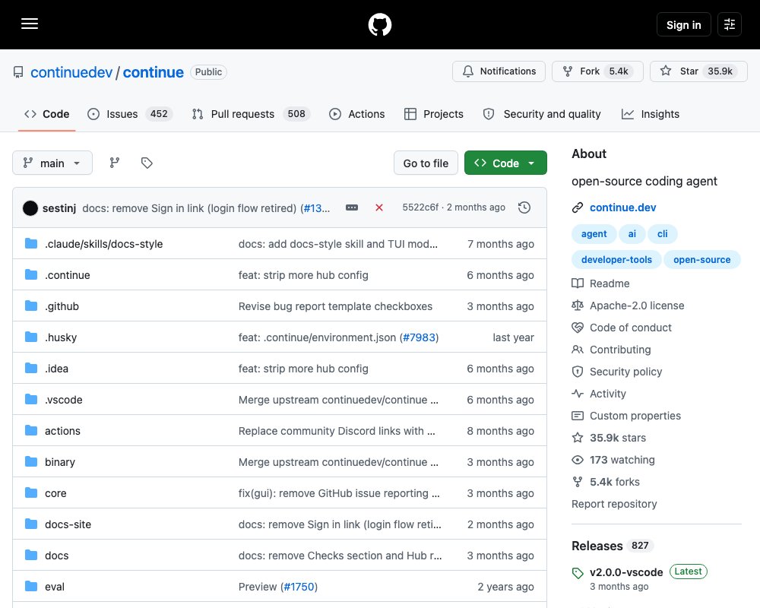Open the eval folder

pyautogui.click(x=55, y=587)
